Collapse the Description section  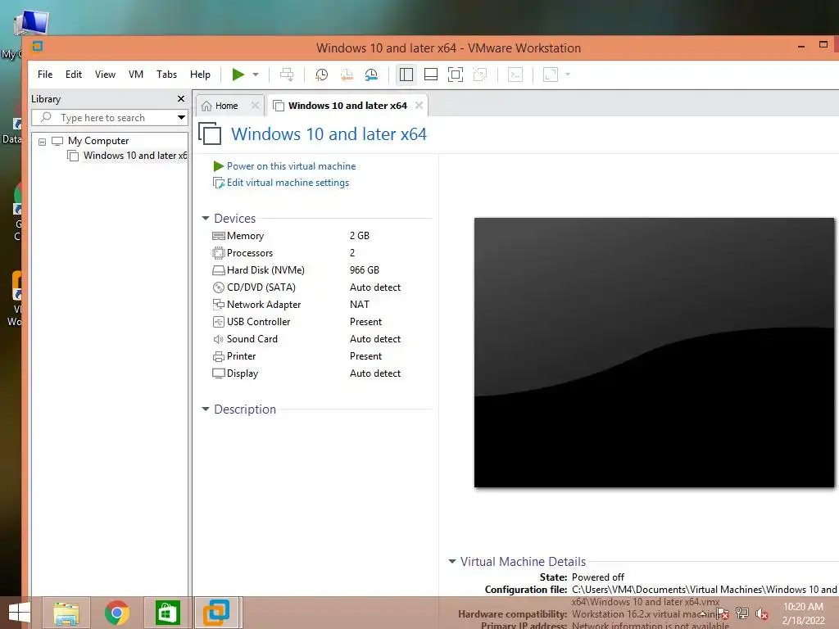point(206,410)
